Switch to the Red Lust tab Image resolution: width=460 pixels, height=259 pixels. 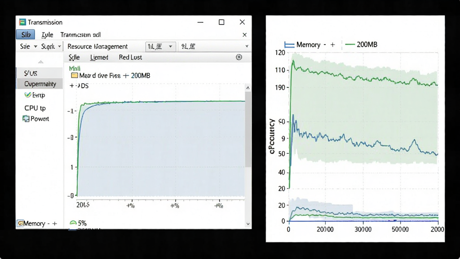pos(130,57)
